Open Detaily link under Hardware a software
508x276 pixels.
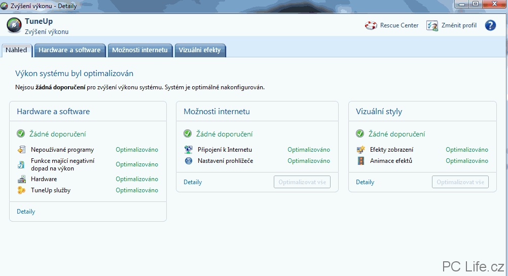[26, 212]
